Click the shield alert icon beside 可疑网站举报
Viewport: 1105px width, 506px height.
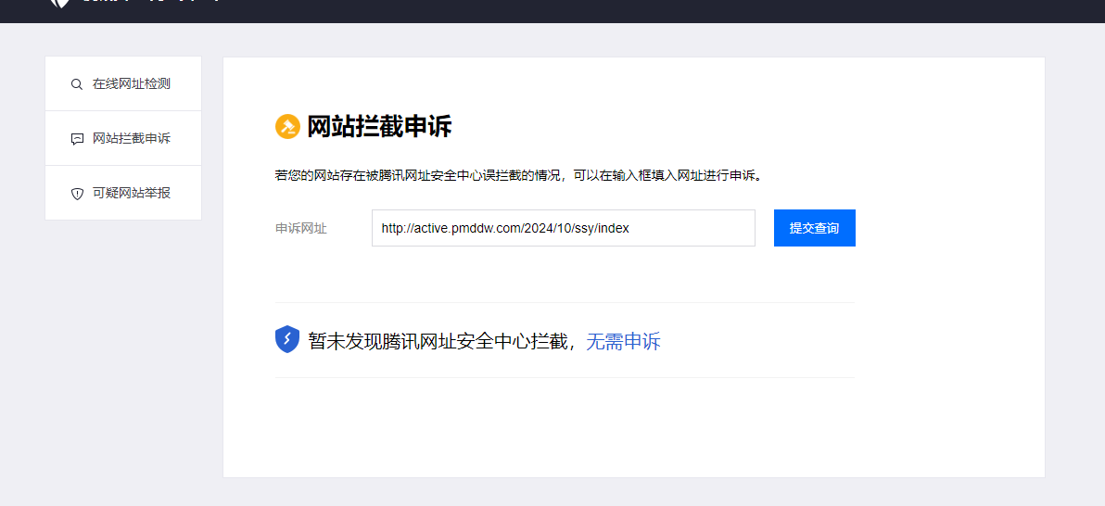pyautogui.click(x=78, y=194)
